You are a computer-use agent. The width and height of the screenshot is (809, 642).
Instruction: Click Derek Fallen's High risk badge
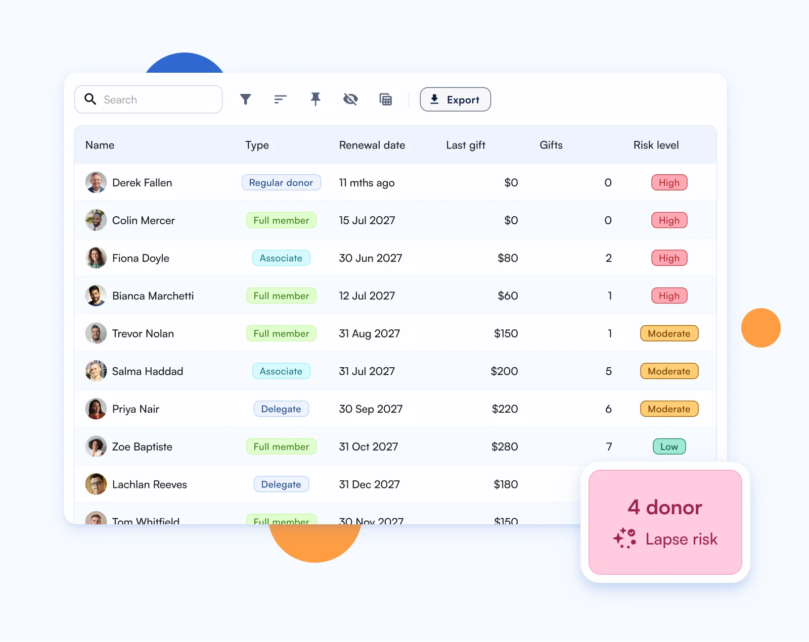(x=669, y=182)
